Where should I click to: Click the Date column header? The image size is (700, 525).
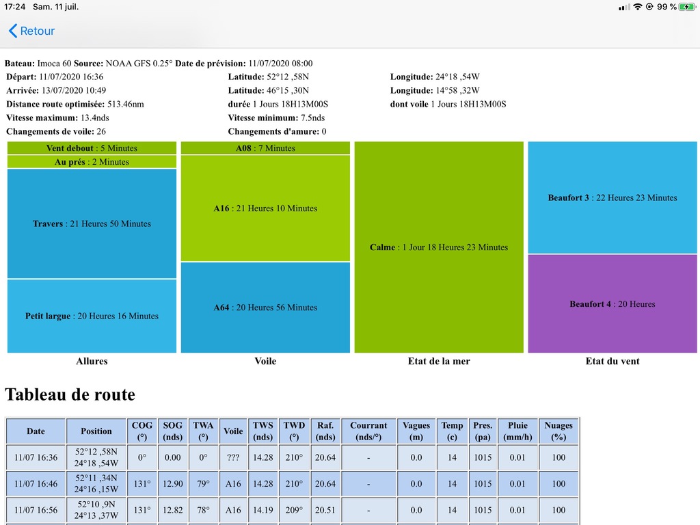click(x=36, y=431)
